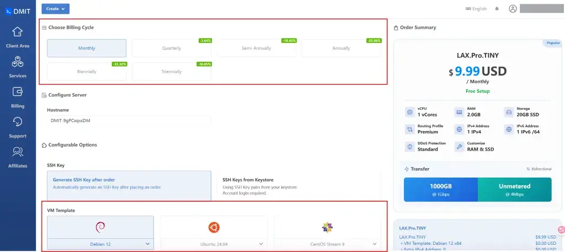Viewport: 565px width, 252px height.
Task: Pick the Triennially billing option
Action: pos(172,72)
